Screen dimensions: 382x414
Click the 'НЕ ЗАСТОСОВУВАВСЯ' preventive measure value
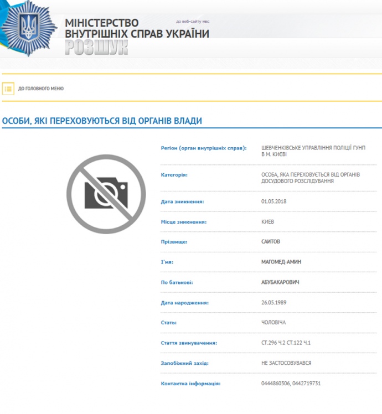(x=286, y=363)
